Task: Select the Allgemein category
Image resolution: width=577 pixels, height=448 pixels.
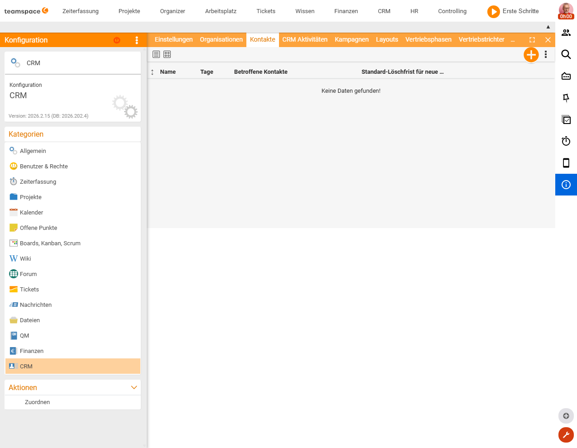Action: coord(73,151)
